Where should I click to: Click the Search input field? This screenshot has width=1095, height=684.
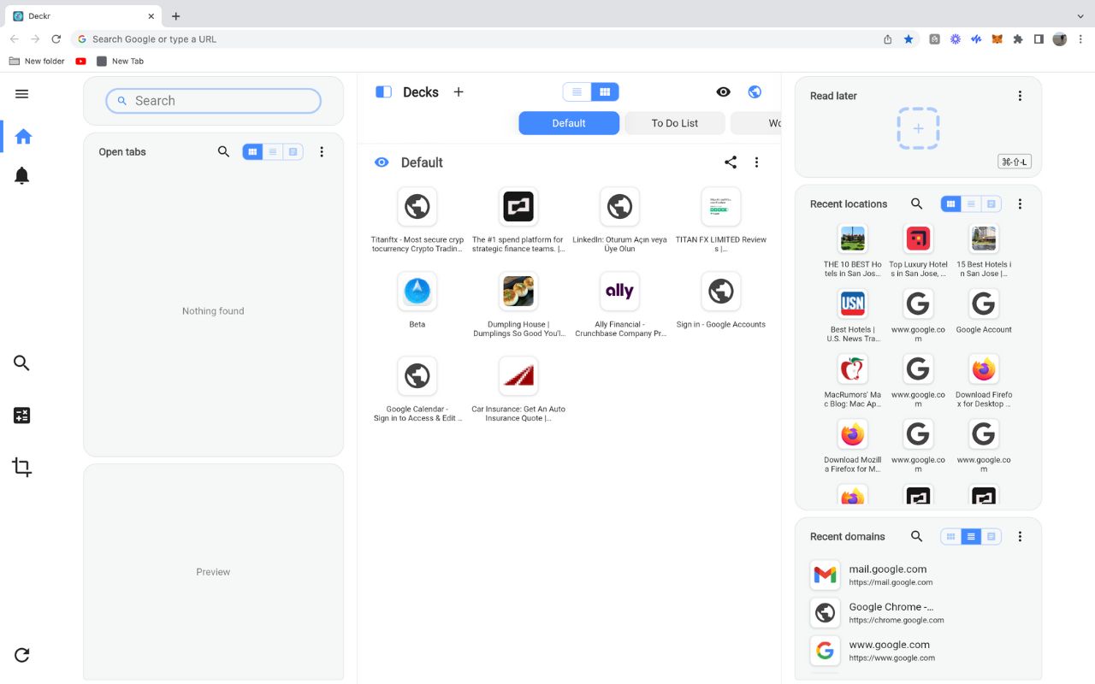pyautogui.click(x=214, y=101)
